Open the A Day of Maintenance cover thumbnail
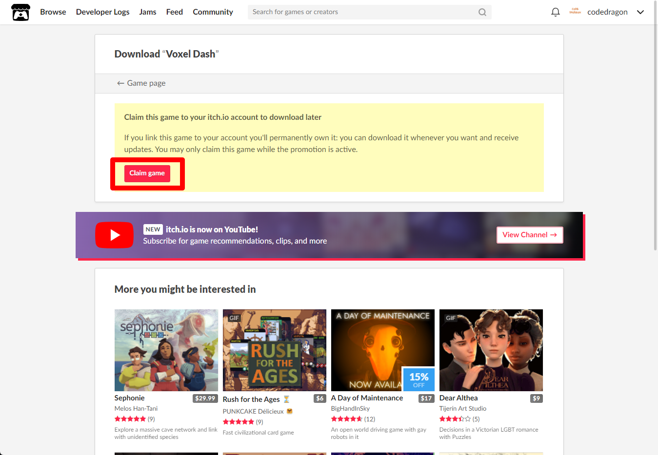658x455 pixels. pos(383,350)
